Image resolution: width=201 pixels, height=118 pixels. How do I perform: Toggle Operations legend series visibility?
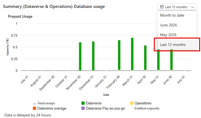pyautogui.click(x=141, y=103)
